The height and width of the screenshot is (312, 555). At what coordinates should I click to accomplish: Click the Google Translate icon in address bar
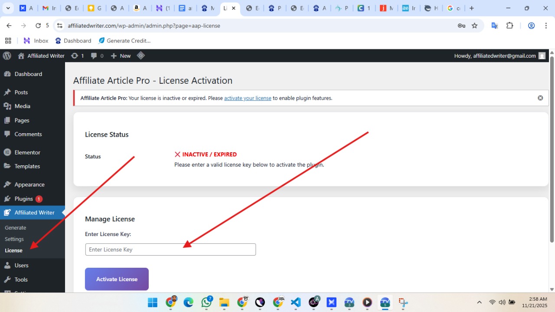click(x=494, y=25)
